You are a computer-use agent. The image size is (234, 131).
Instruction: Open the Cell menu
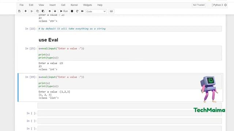click(x=63, y=5)
